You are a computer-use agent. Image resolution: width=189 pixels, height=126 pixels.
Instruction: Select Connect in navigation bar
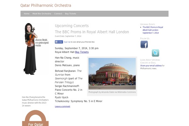click(x=58, y=14)
